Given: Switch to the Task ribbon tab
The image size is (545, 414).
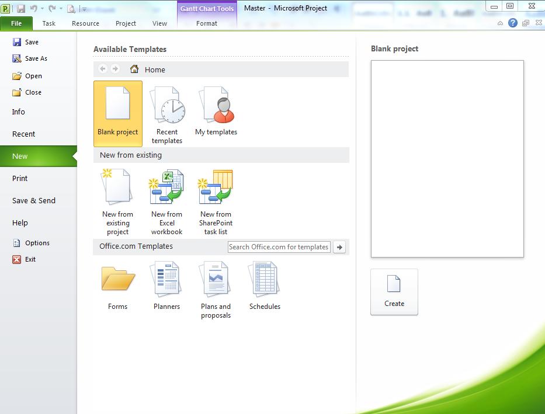Looking at the screenshot, I should pyautogui.click(x=48, y=23).
